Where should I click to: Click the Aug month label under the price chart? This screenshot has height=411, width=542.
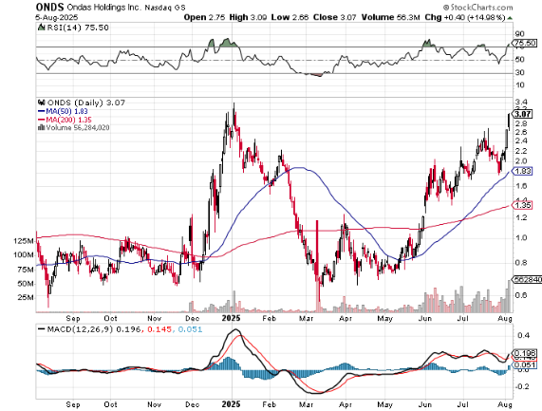coord(505,318)
